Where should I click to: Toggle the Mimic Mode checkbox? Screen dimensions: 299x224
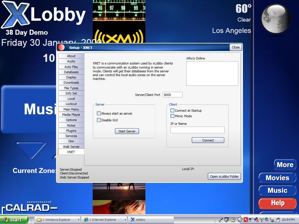coord(172,116)
